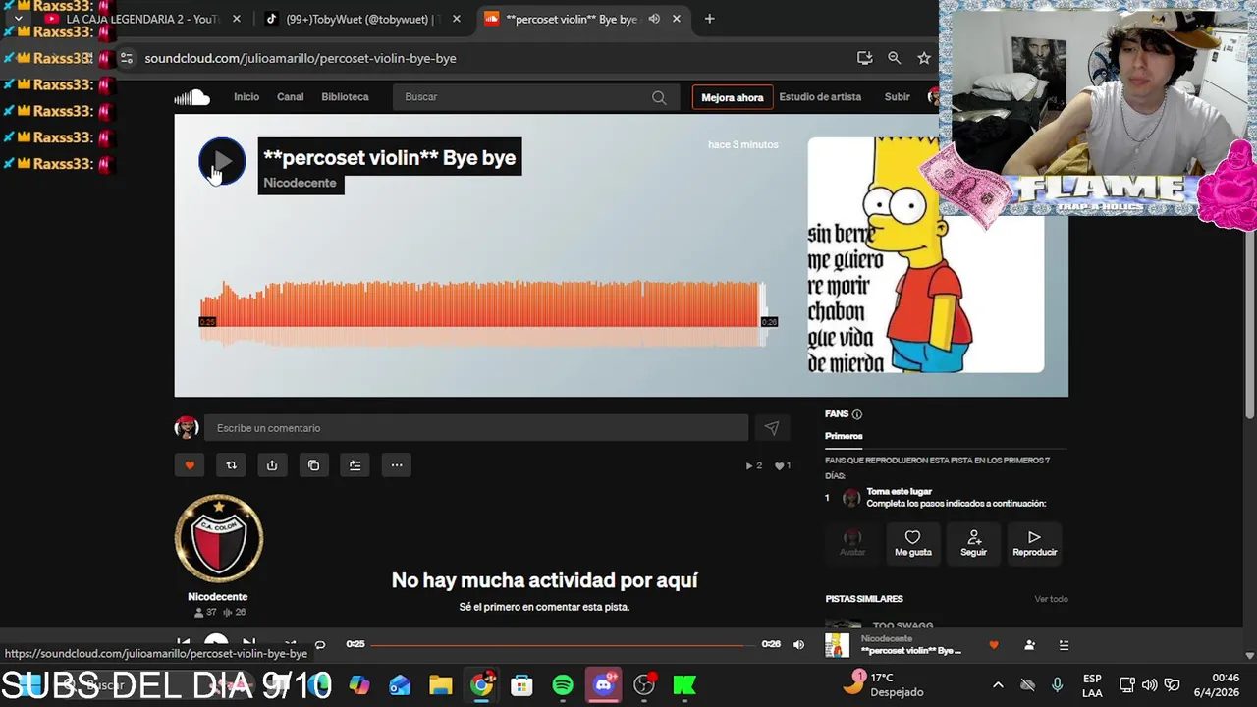
Task: Click the Reproducir fan step button
Action: pyautogui.click(x=1034, y=542)
